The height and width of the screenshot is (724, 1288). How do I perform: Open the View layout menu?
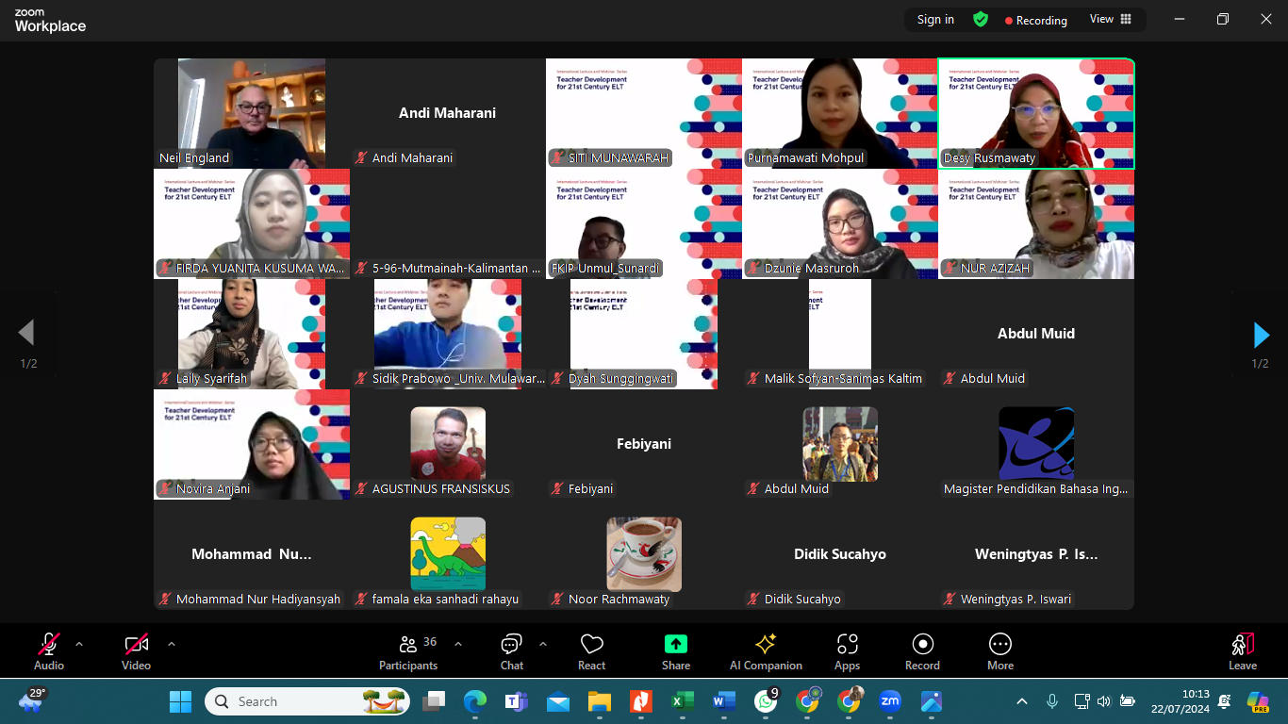click(x=1110, y=20)
